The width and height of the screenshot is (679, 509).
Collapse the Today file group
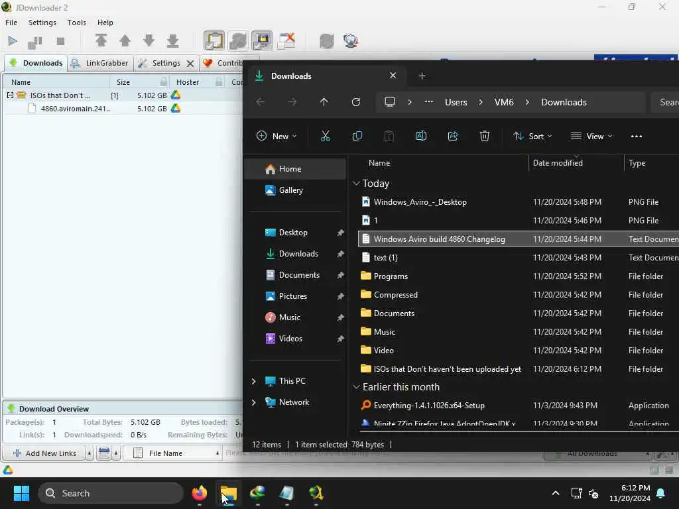pyautogui.click(x=356, y=184)
